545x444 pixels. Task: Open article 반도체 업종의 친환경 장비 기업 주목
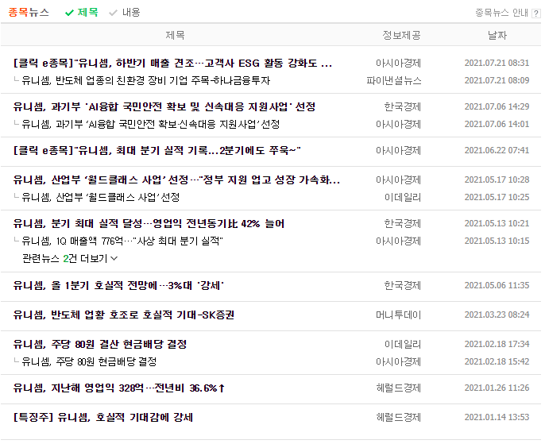[x=145, y=80]
